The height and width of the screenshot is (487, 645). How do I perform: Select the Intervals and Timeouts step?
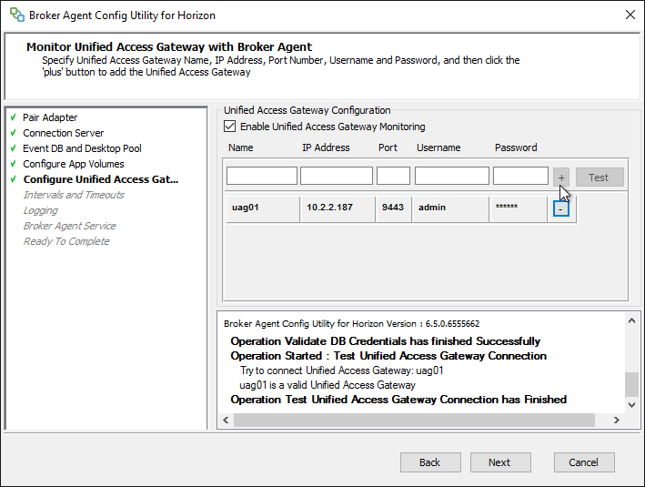tap(74, 195)
